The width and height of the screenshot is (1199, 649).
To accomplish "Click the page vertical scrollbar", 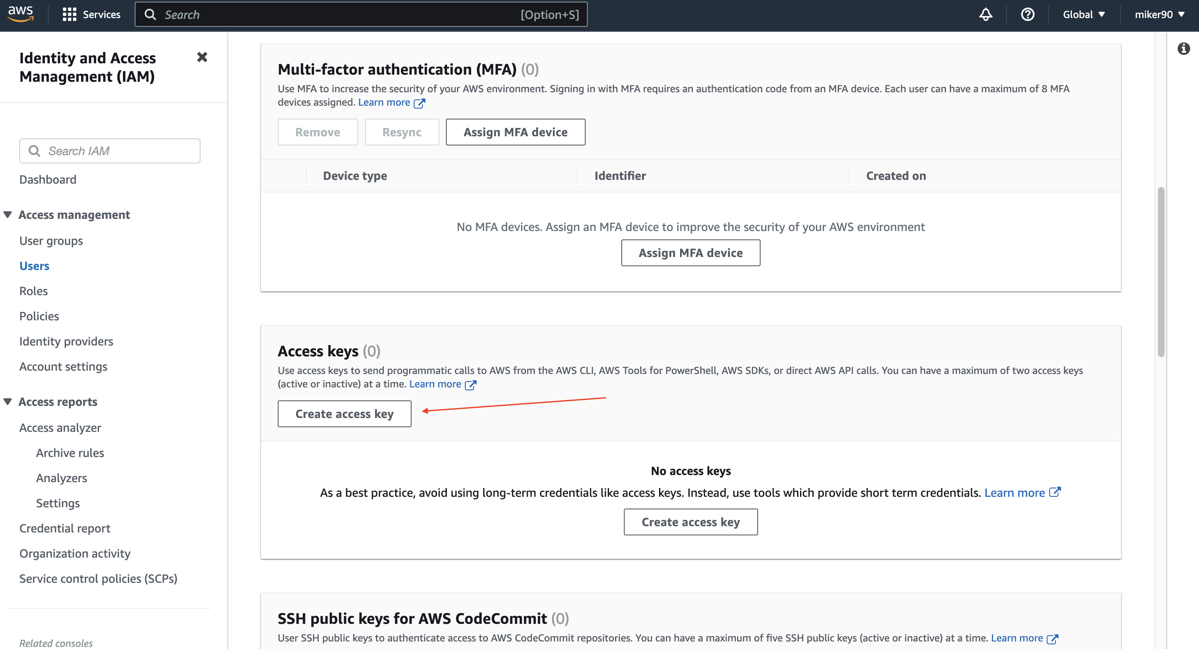I will (x=1161, y=272).
